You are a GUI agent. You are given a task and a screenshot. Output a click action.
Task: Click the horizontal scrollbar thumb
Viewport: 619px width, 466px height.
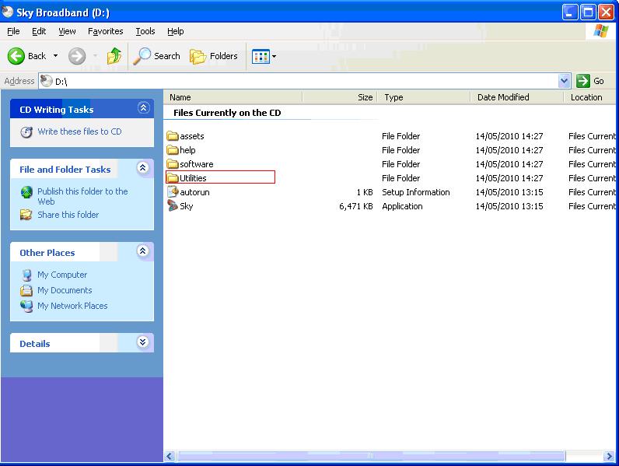tap(371, 456)
